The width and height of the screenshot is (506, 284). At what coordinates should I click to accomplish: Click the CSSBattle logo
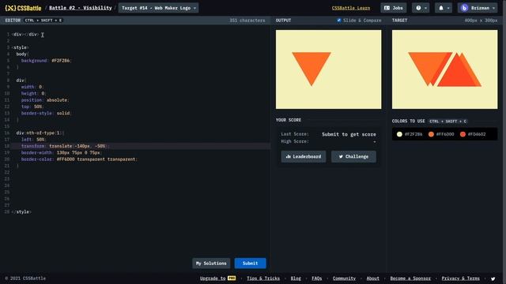[23, 8]
